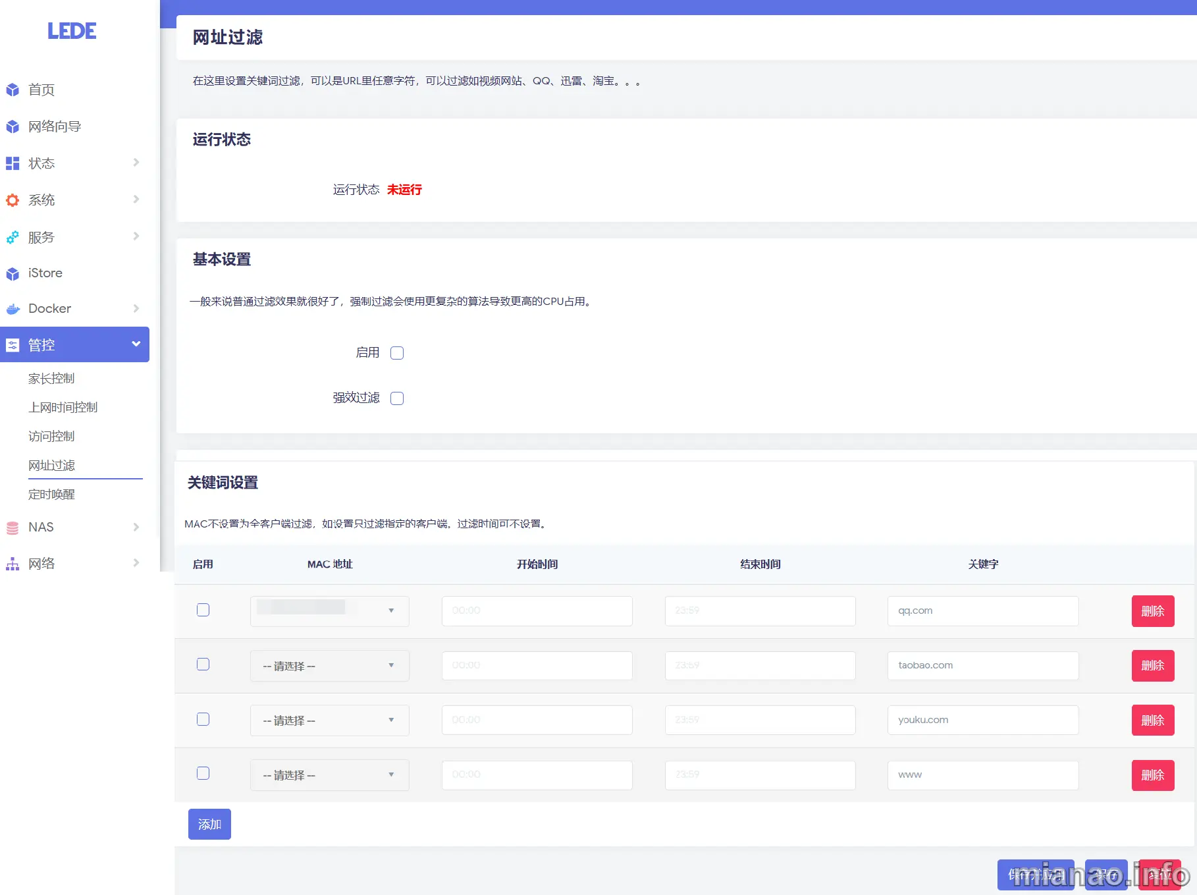The image size is (1197, 895).
Task: Open MAC address dropdown for taobao.com row
Action: (x=329, y=666)
